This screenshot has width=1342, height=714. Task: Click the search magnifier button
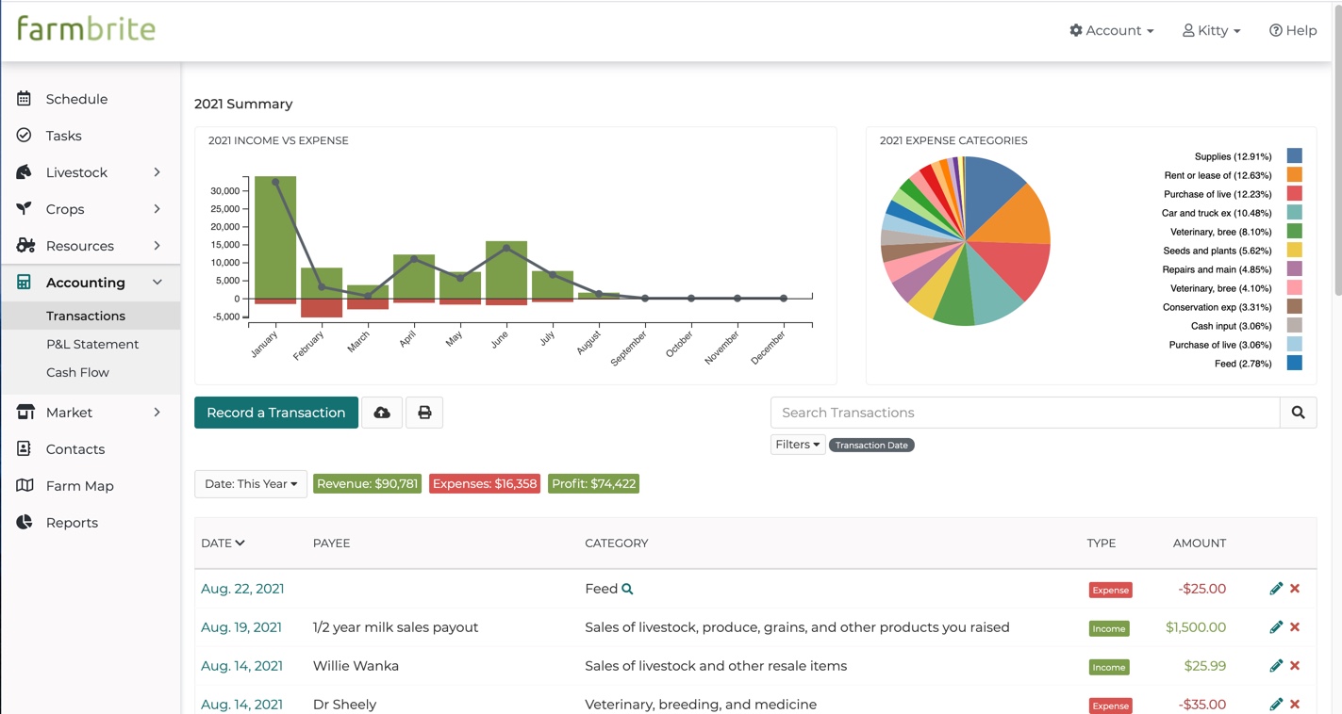(x=1298, y=413)
